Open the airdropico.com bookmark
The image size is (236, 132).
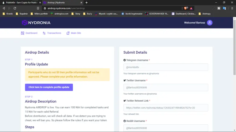coord(59,14)
